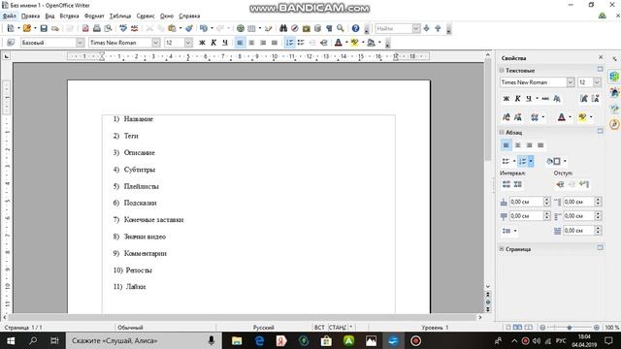Insert a hyperlink via the globe icon
621x349 pixels.
tap(240, 28)
